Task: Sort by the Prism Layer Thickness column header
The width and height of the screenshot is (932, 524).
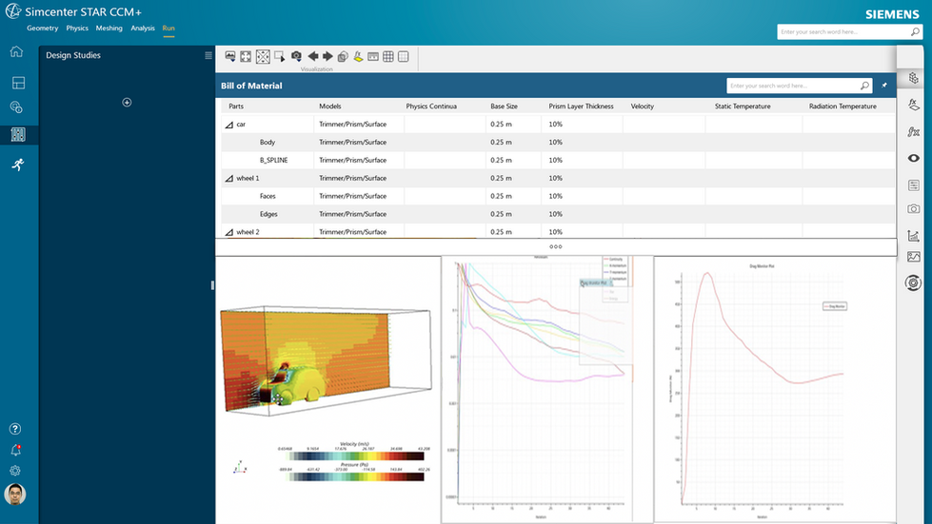Action: [582, 107]
